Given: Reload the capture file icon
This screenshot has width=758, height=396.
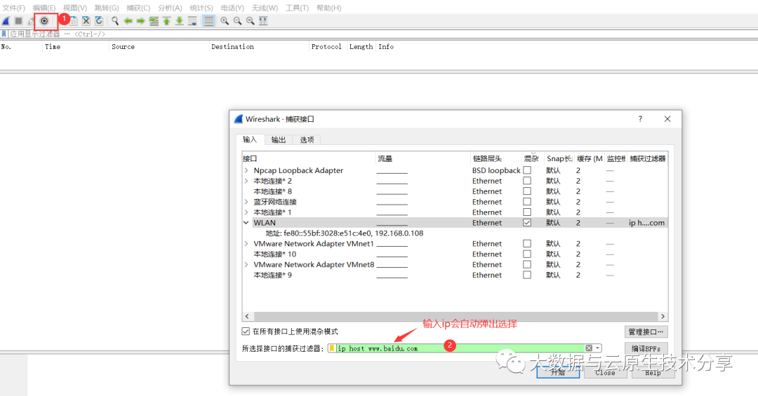Looking at the screenshot, I should [99, 21].
